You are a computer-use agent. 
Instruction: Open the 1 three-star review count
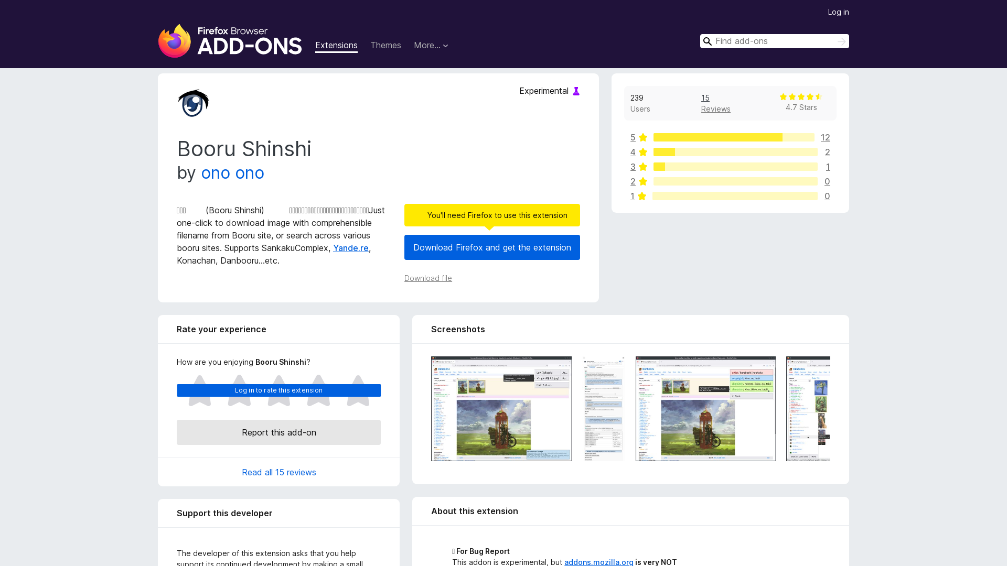[x=828, y=167]
